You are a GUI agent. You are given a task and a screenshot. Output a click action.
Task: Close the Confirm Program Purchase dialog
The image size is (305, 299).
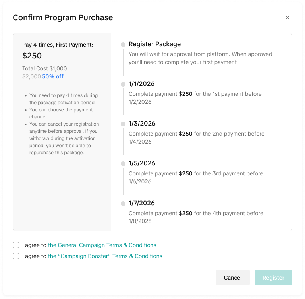click(288, 17)
